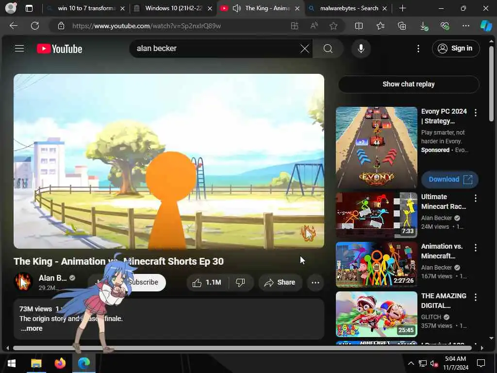Open Evony PC 2024 ad thumbnail

[x=376, y=148]
